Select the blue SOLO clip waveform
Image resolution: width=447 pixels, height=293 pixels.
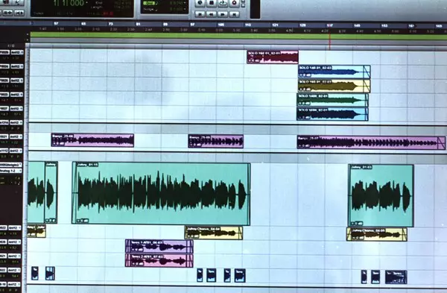(x=335, y=72)
